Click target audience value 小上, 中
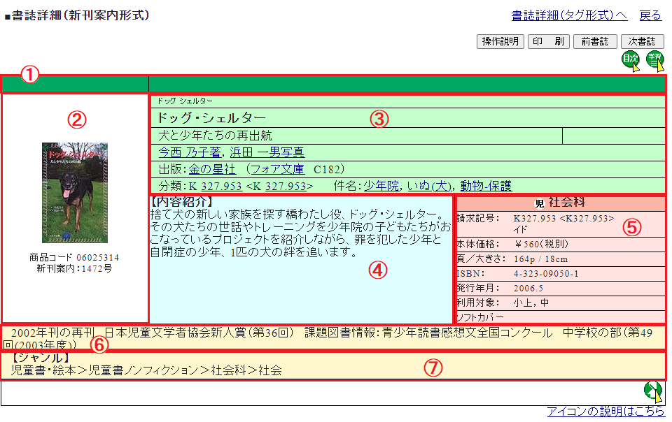The height and width of the screenshot is (422, 672). click(531, 303)
